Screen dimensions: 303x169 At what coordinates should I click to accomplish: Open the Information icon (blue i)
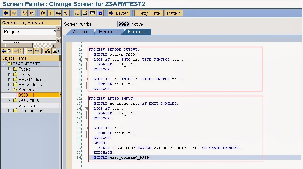(100, 13)
